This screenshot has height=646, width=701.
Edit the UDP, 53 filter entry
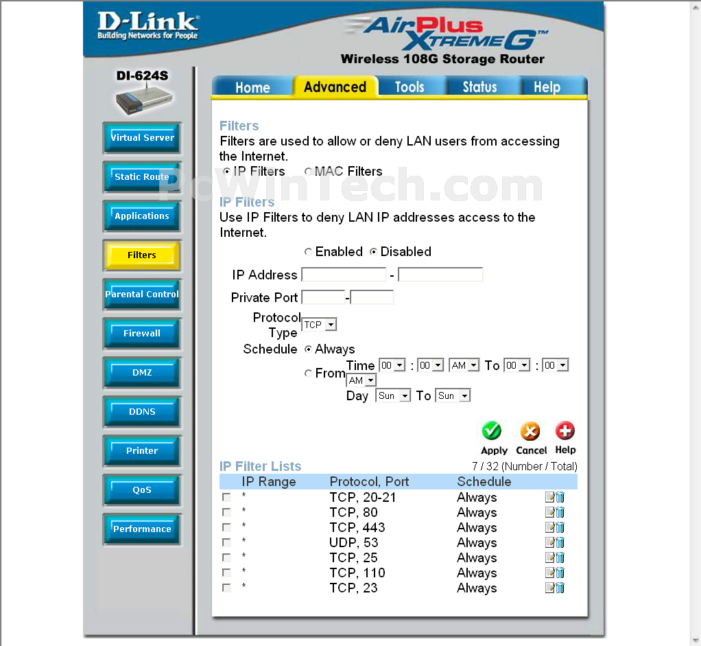550,542
